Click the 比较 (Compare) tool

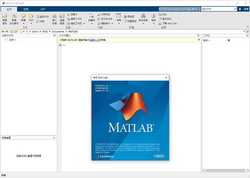[40, 21]
